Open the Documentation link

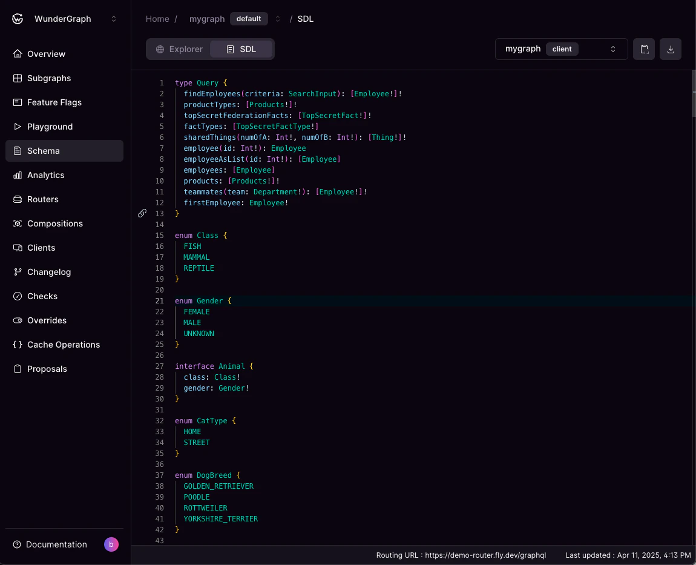(57, 544)
